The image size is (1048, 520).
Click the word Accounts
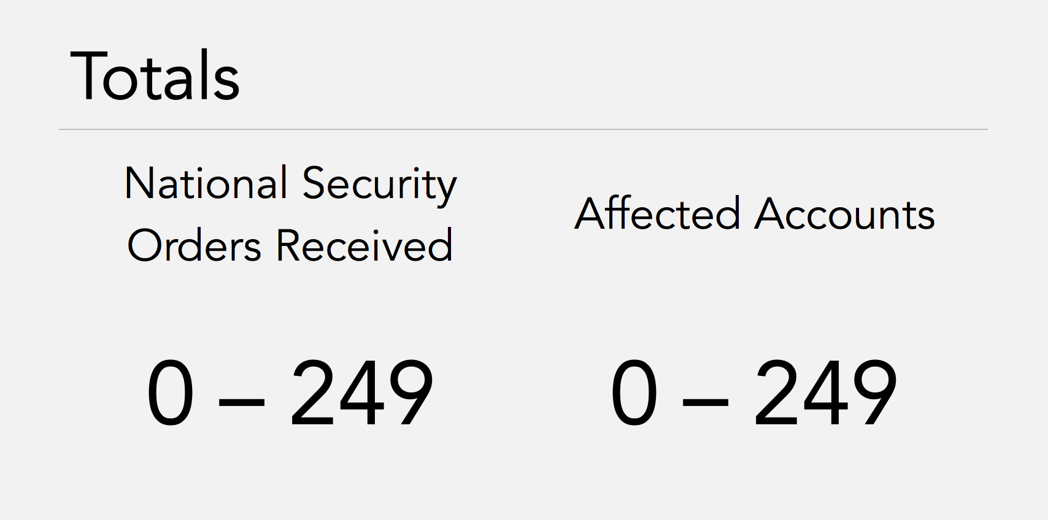coord(845,214)
